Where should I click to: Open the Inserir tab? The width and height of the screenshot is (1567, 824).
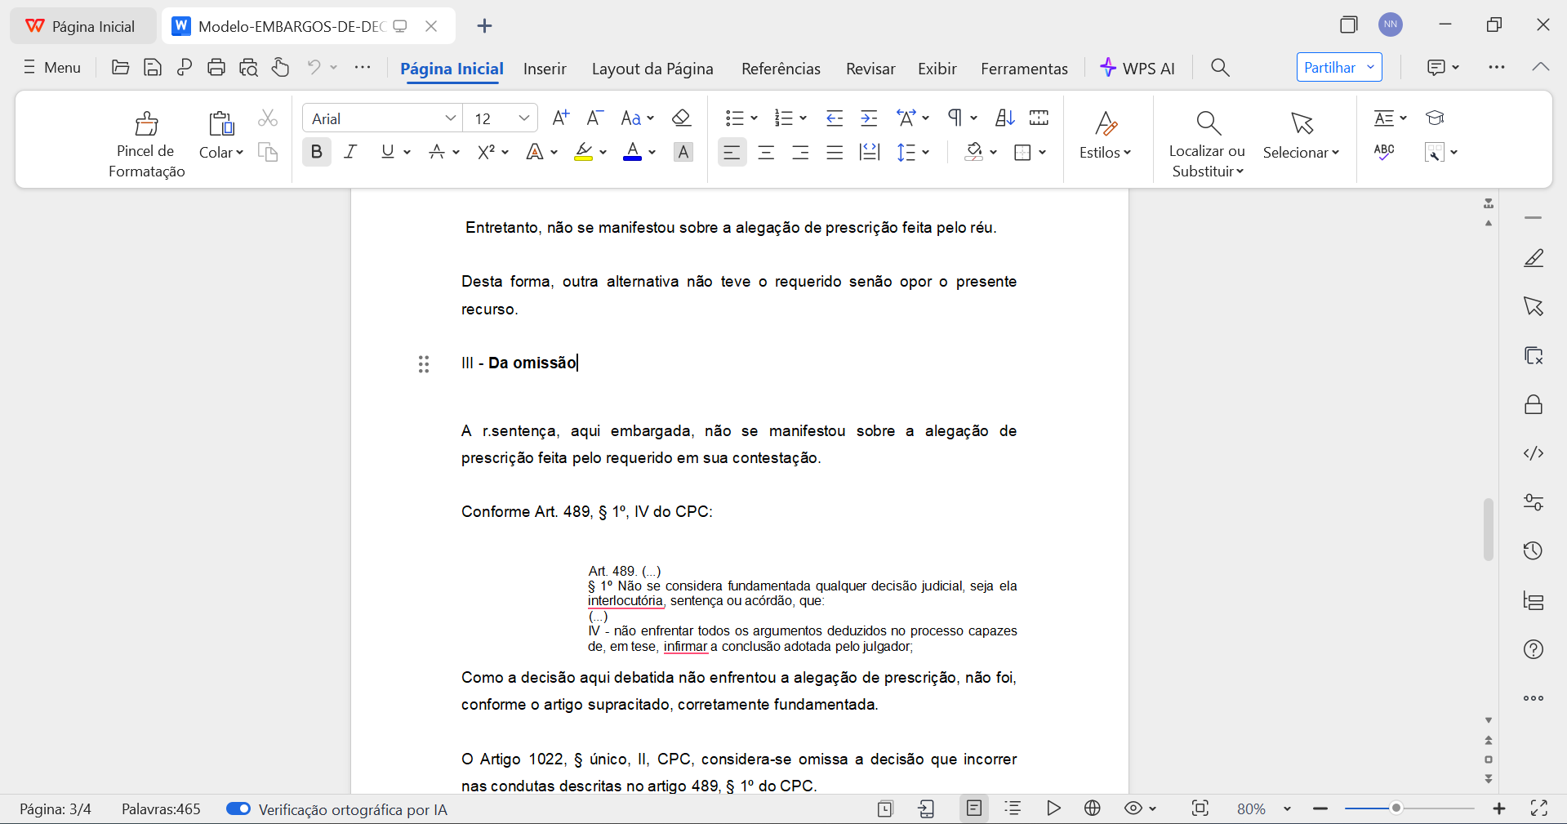pos(545,69)
